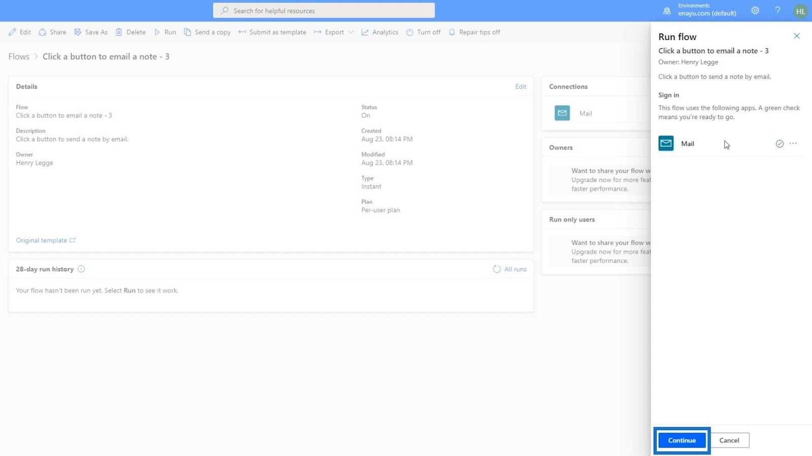
Task: Open the Mail connection ellipsis menu
Action: coord(793,143)
